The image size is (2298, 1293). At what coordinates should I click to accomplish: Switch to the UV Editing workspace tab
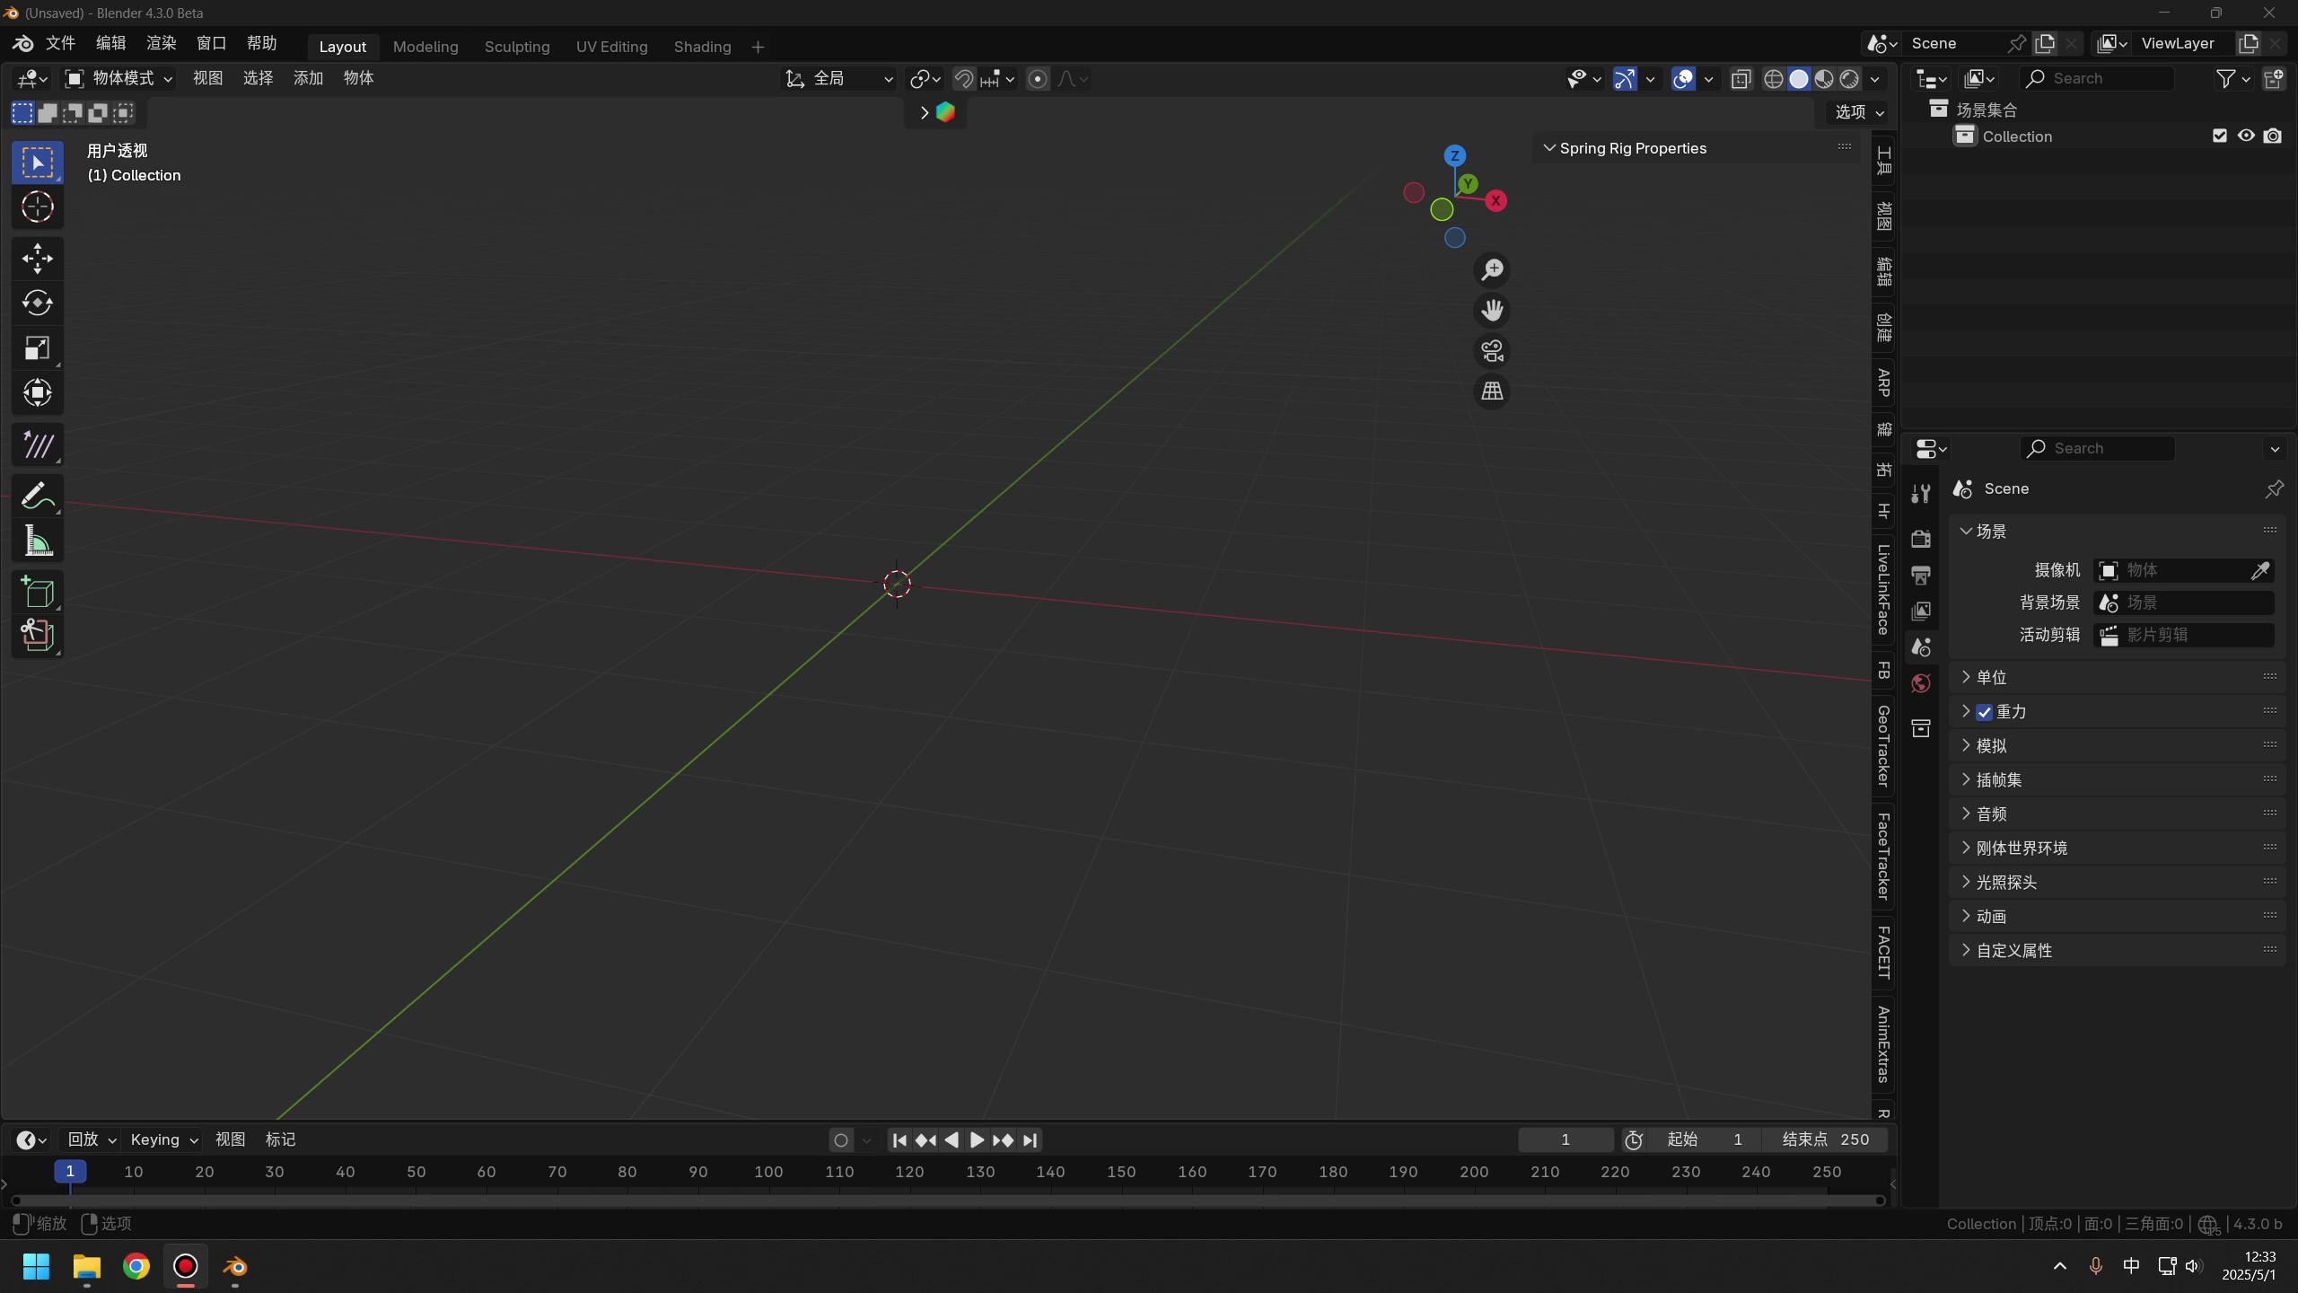click(x=612, y=47)
